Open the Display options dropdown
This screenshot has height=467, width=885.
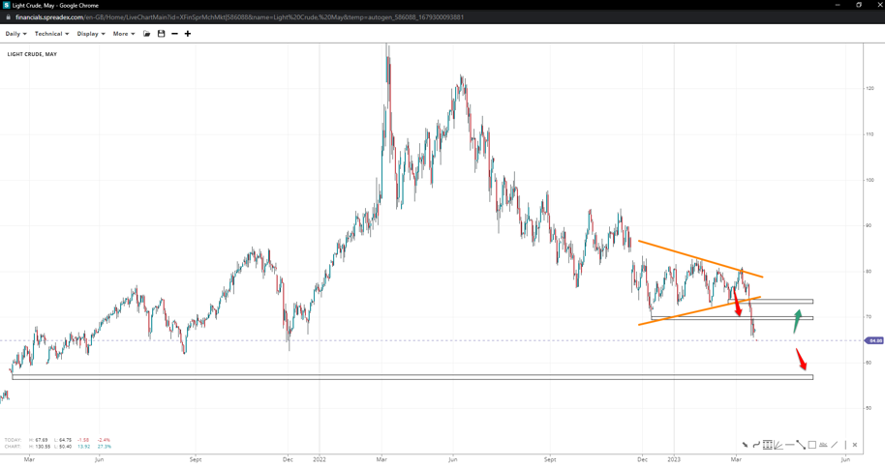(x=90, y=34)
